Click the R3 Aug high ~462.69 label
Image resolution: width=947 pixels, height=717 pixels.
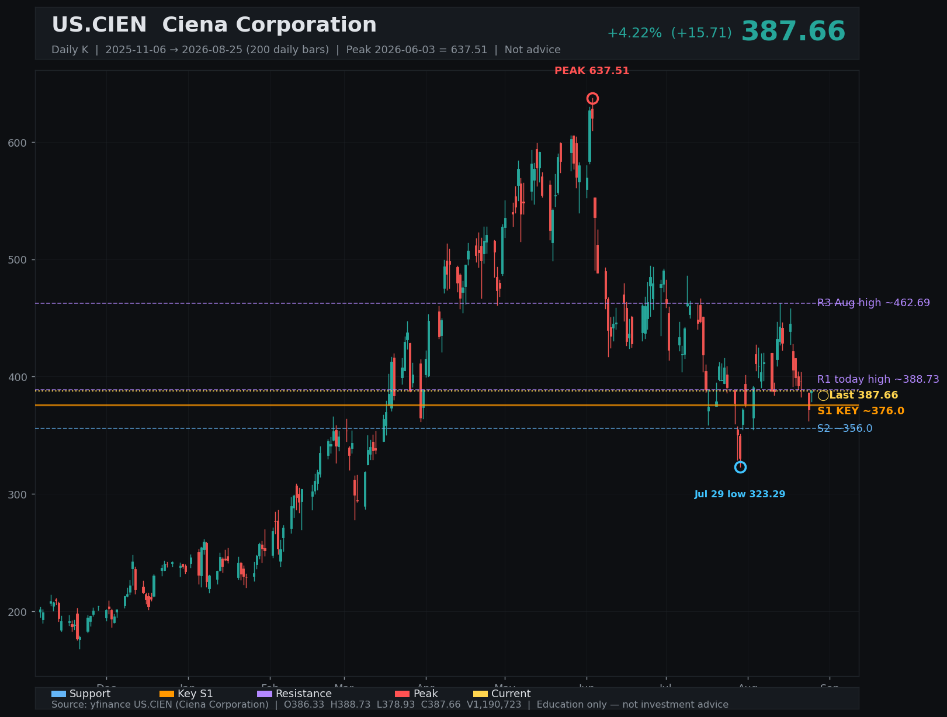(x=873, y=303)
